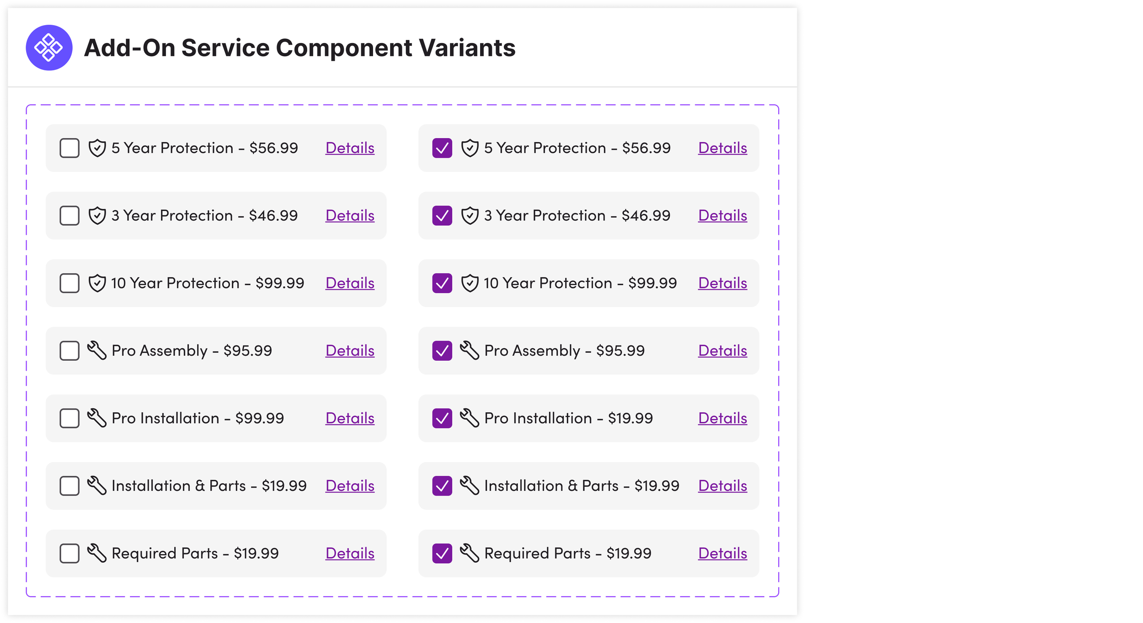Click shield icon on checked 3 Year Protection
The height and width of the screenshot is (623, 1143).
[x=470, y=216]
